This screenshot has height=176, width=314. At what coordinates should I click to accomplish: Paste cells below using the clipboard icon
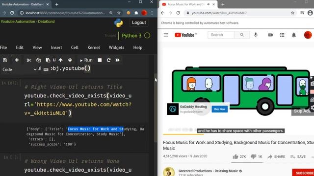pyautogui.click(x=48, y=60)
